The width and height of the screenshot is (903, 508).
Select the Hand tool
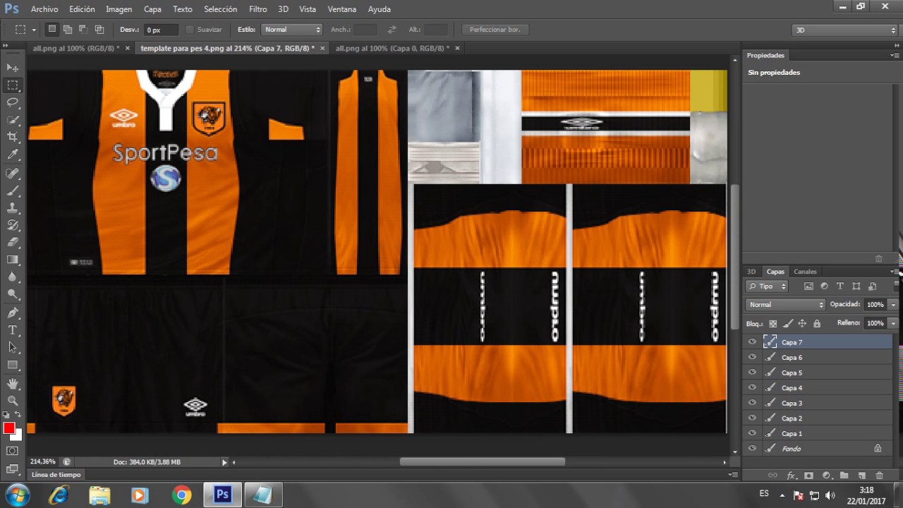tap(13, 384)
